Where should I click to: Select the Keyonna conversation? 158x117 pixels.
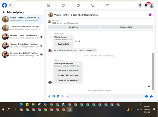pos(22,54)
